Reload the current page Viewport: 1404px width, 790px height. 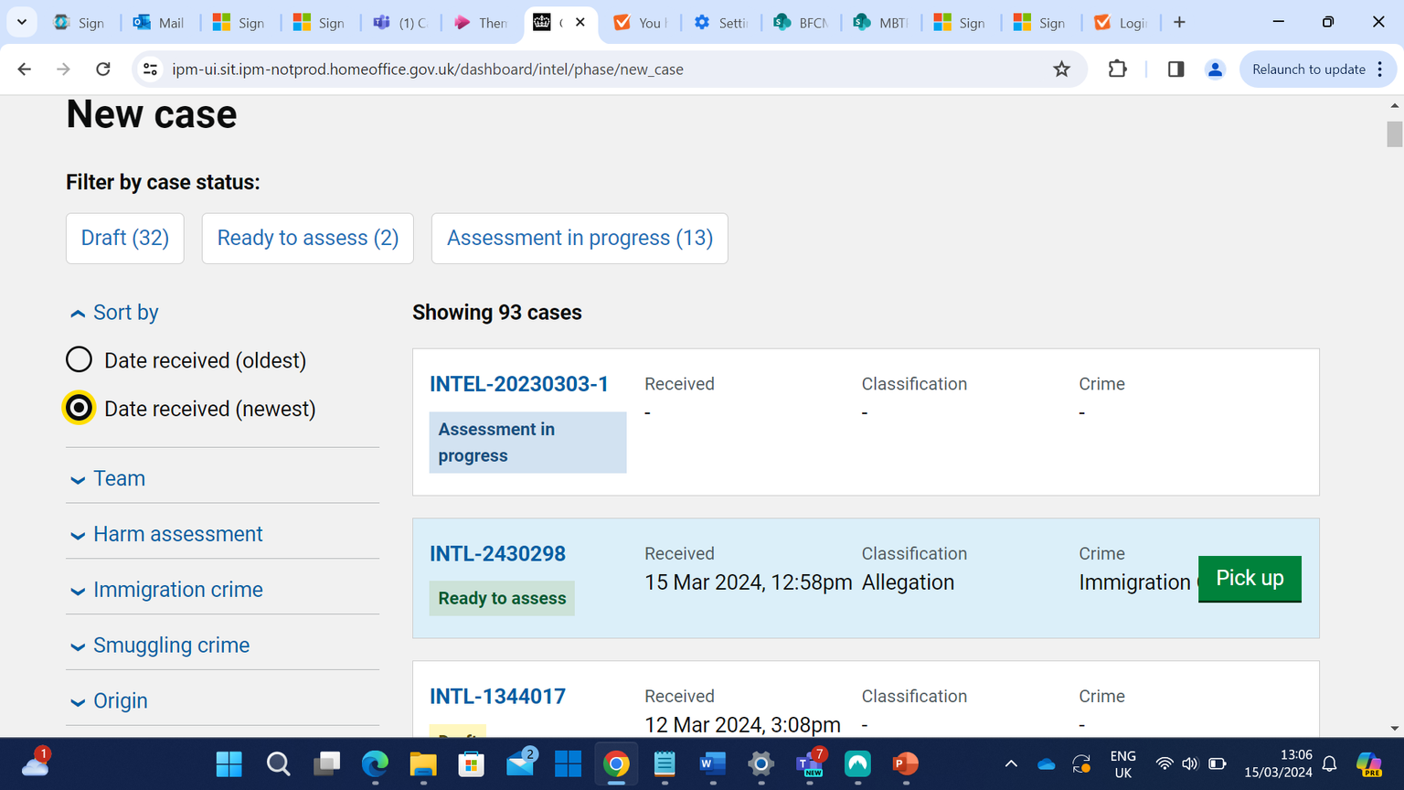click(103, 69)
